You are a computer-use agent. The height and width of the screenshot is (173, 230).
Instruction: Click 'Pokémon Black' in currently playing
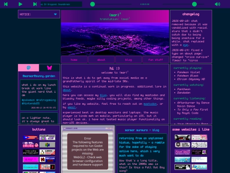pyautogui.click(x=187, y=76)
